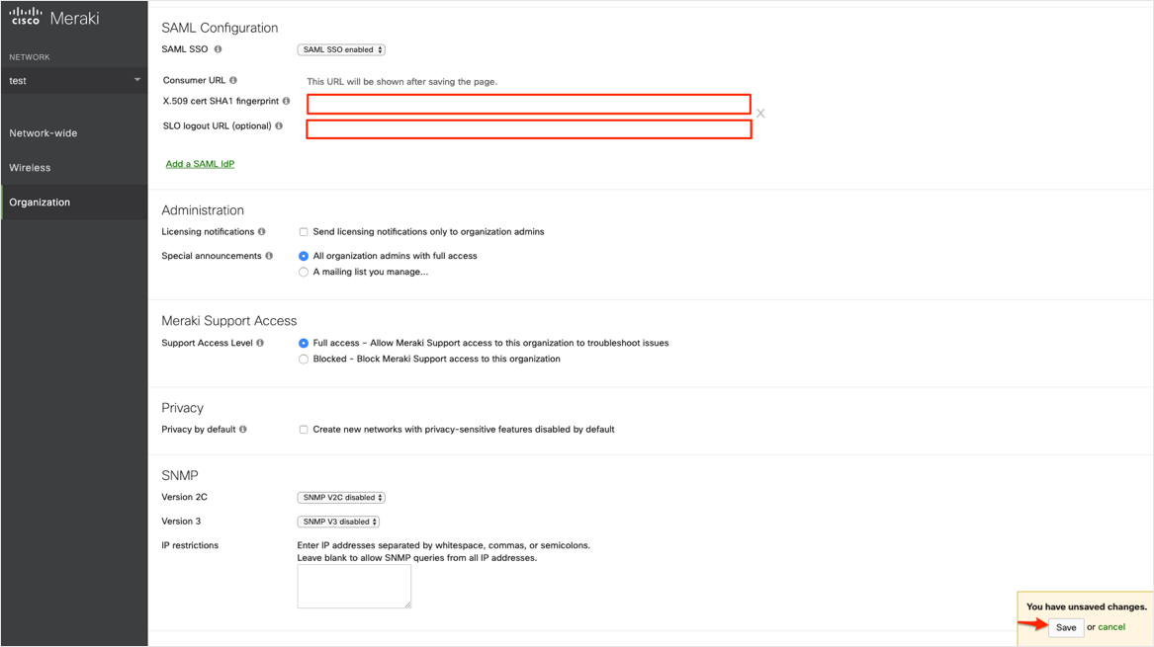Open the SNMP V2C disabled dropdown

(x=341, y=498)
